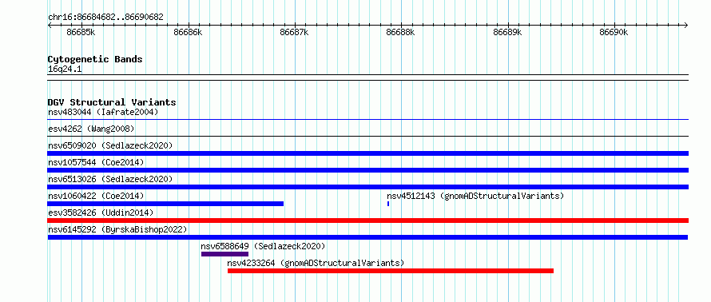Viewport: 711px width, 302px height.
Task: Click the DGV Structural Variants track heading
Action: (x=112, y=102)
